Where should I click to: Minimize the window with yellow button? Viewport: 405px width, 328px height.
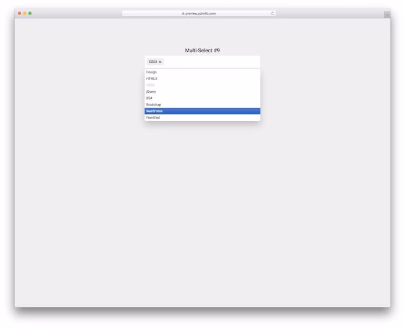click(25, 13)
